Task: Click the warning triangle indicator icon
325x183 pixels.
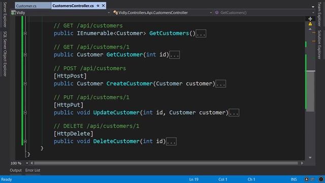Action: click(x=310, y=24)
